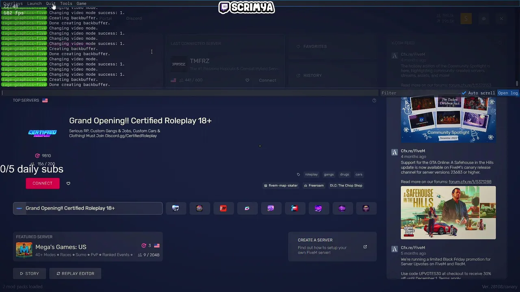The image size is (520, 292).
Task: Open the Community Spotlight feed image
Action: pos(448,120)
